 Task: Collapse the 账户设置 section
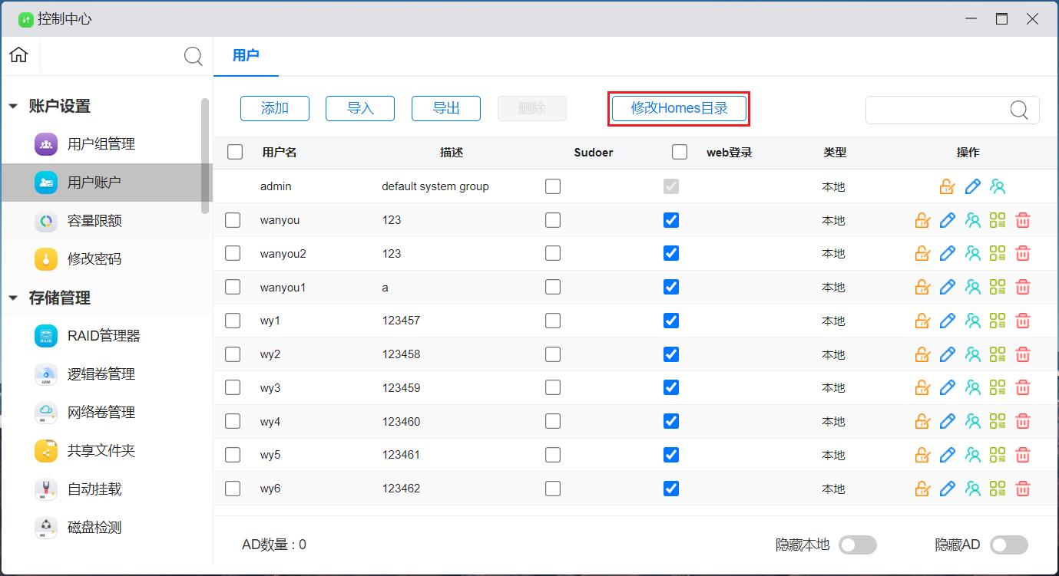[x=13, y=107]
